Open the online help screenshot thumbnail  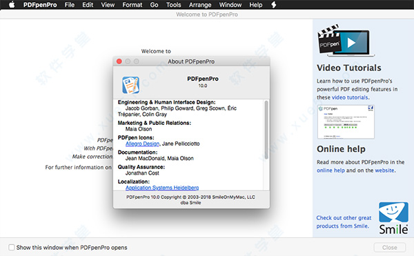point(346,121)
